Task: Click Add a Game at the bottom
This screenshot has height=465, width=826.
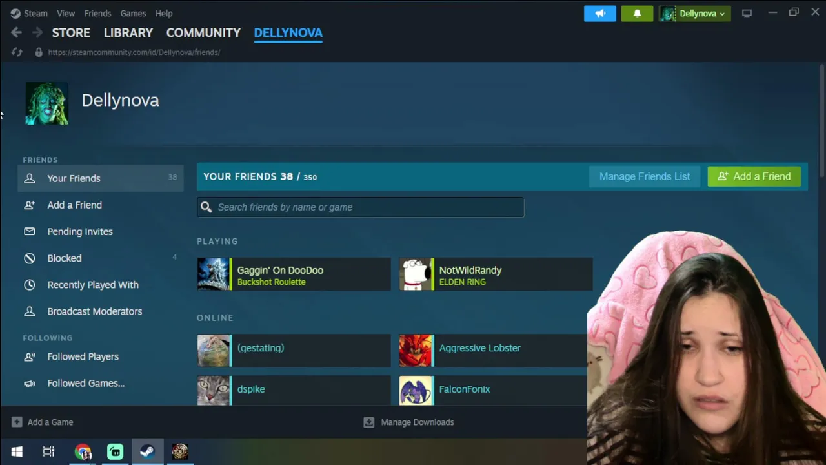Action: [43, 422]
